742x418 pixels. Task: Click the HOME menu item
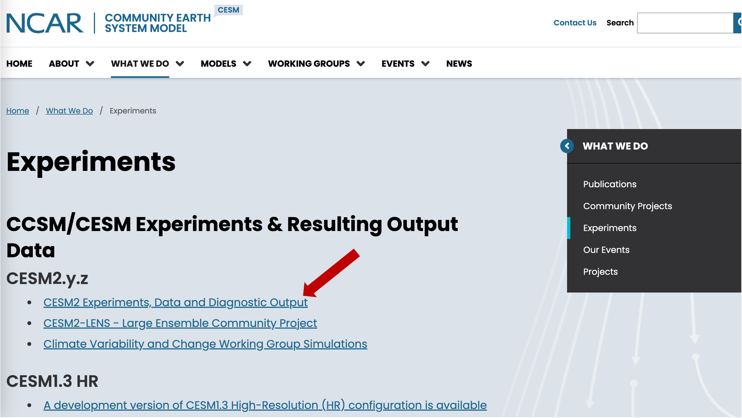click(19, 64)
